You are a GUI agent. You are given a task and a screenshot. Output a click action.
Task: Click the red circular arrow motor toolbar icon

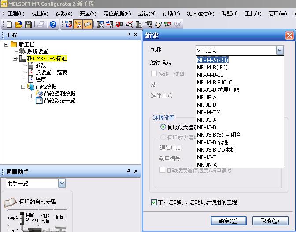coord(119,24)
